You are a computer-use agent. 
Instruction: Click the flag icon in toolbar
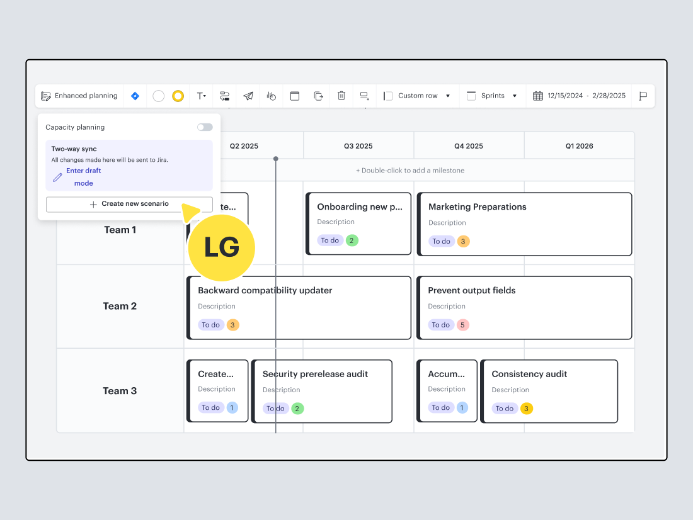coord(643,96)
